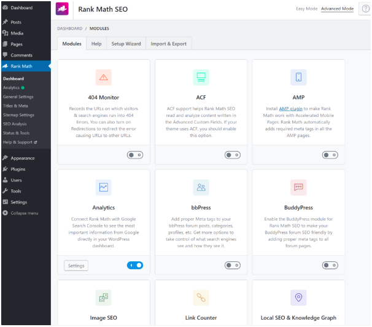Open Analytics submenu item in sidebar
The height and width of the screenshot is (327, 372).
point(11,88)
